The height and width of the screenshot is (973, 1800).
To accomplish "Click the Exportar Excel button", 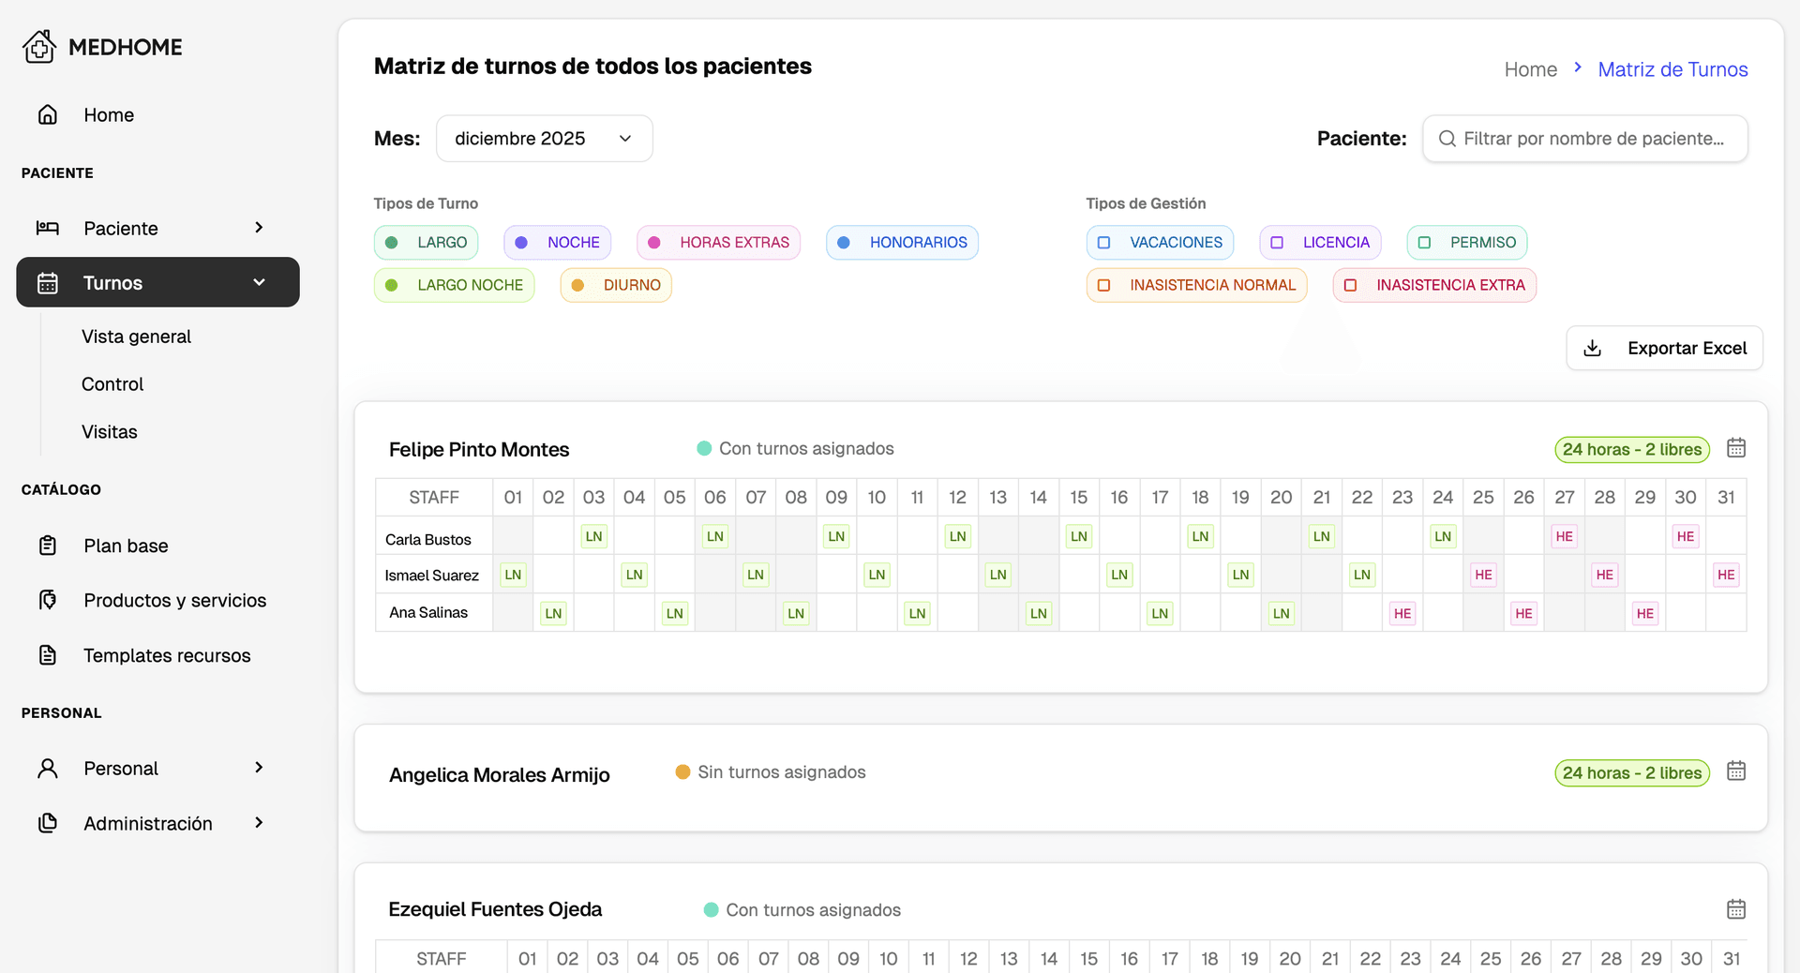I will pos(1664,348).
